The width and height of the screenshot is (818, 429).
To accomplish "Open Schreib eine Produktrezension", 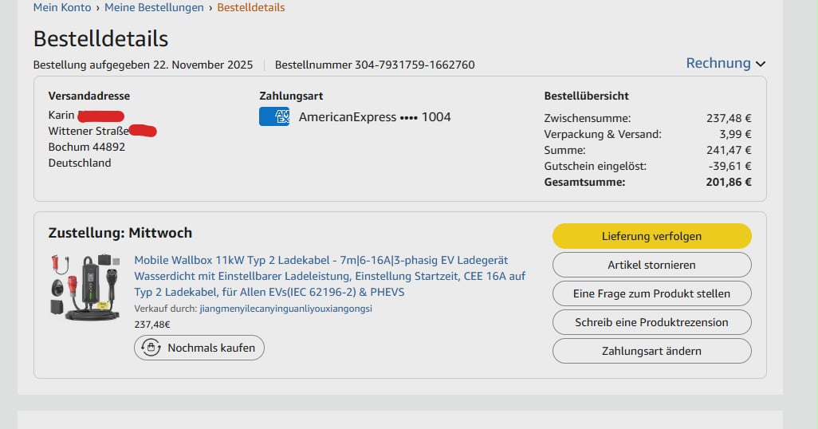I will (x=651, y=322).
